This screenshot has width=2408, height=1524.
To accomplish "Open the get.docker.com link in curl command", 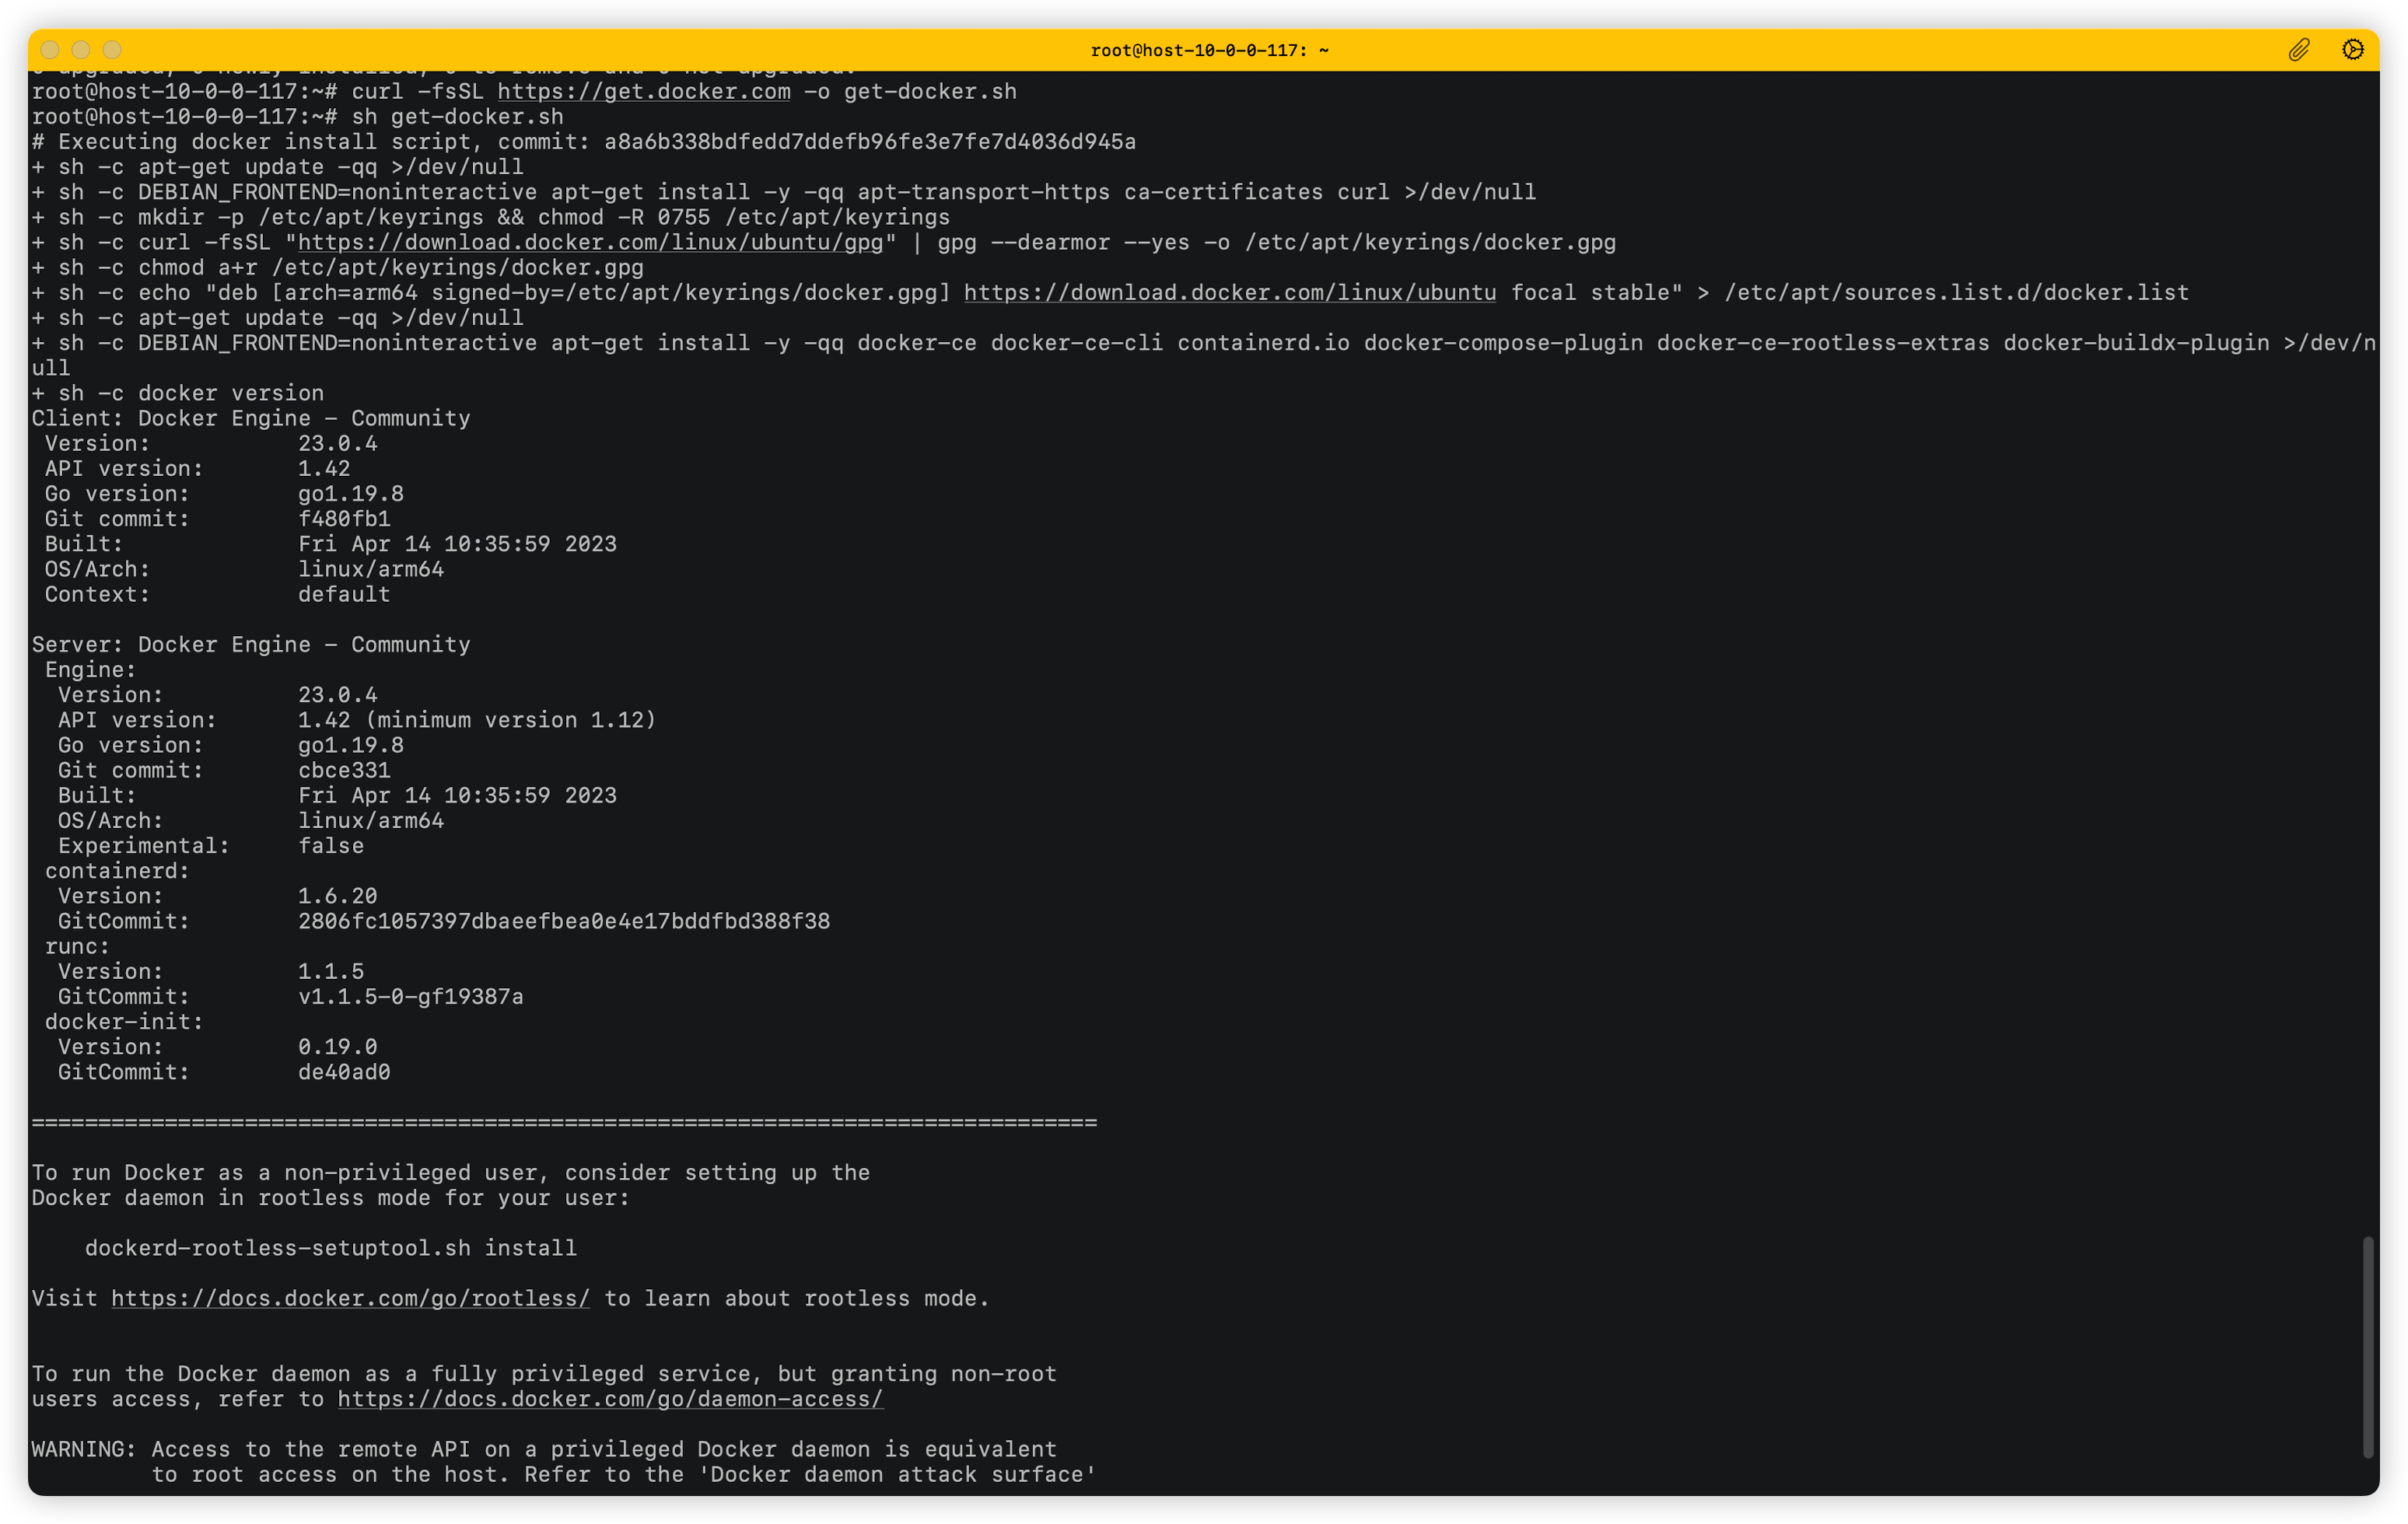I will tap(643, 92).
